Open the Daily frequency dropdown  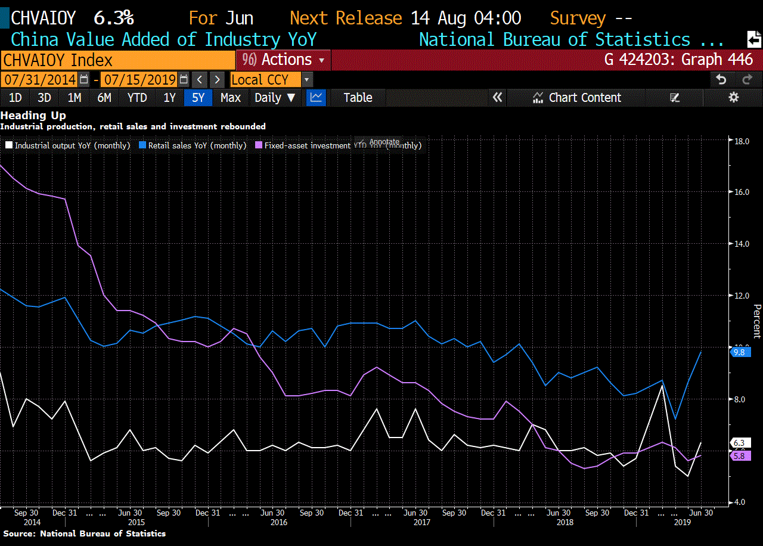tap(275, 98)
